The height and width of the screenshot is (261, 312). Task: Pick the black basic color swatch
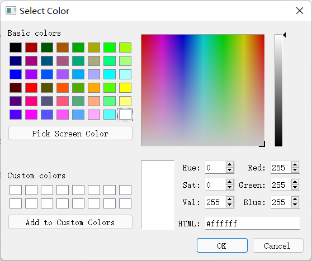tap(16, 48)
